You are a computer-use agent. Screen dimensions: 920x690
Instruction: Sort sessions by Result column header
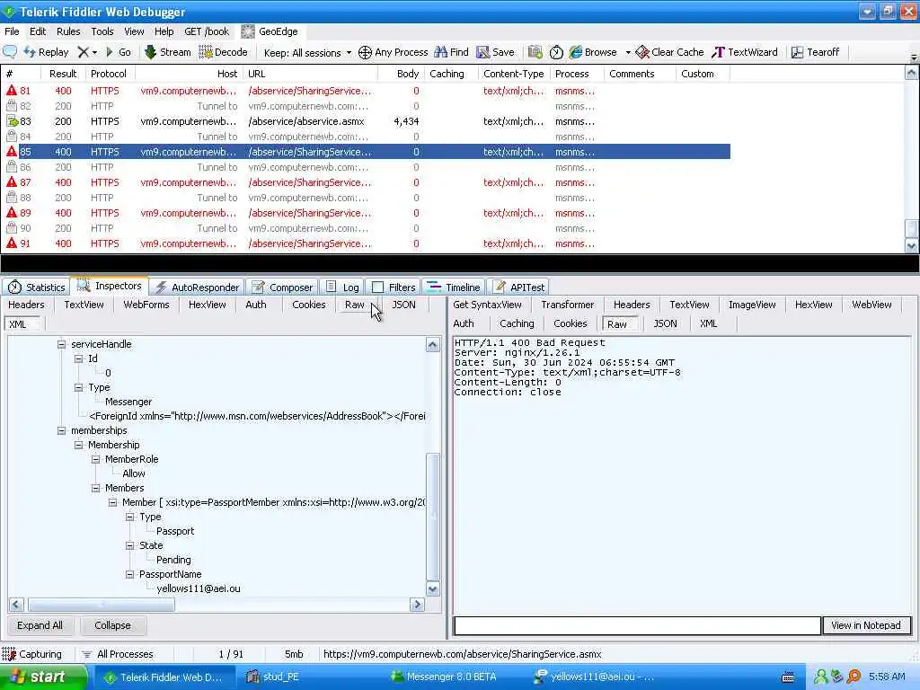(x=63, y=74)
